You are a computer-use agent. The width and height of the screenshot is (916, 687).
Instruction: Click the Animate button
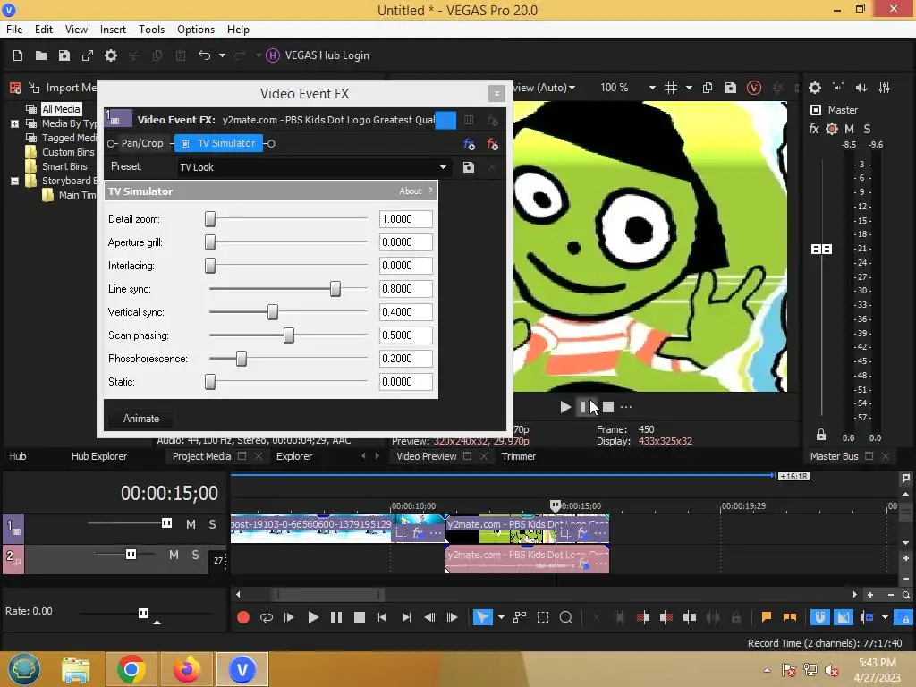(140, 419)
